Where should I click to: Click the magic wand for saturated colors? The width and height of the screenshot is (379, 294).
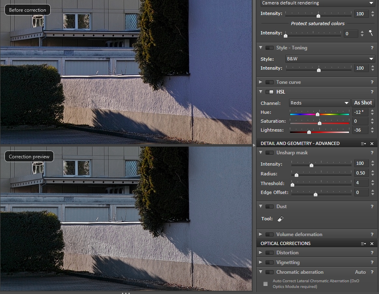click(370, 33)
